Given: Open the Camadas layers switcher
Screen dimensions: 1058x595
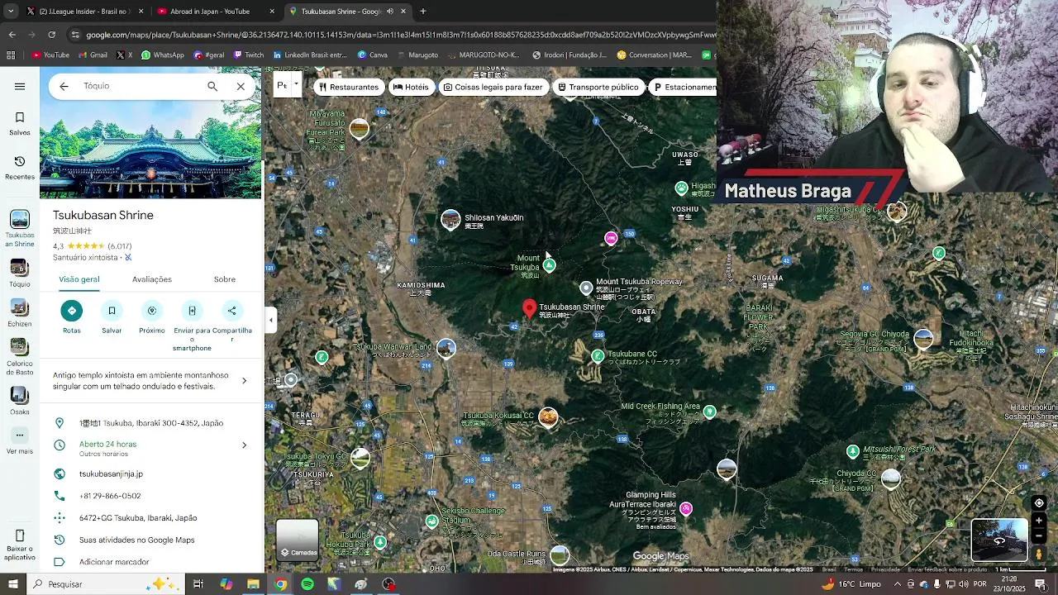Looking at the screenshot, I should [x=298, y=540].
